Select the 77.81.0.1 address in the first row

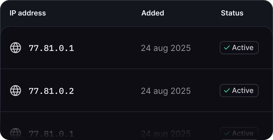[x=51, y=48]
